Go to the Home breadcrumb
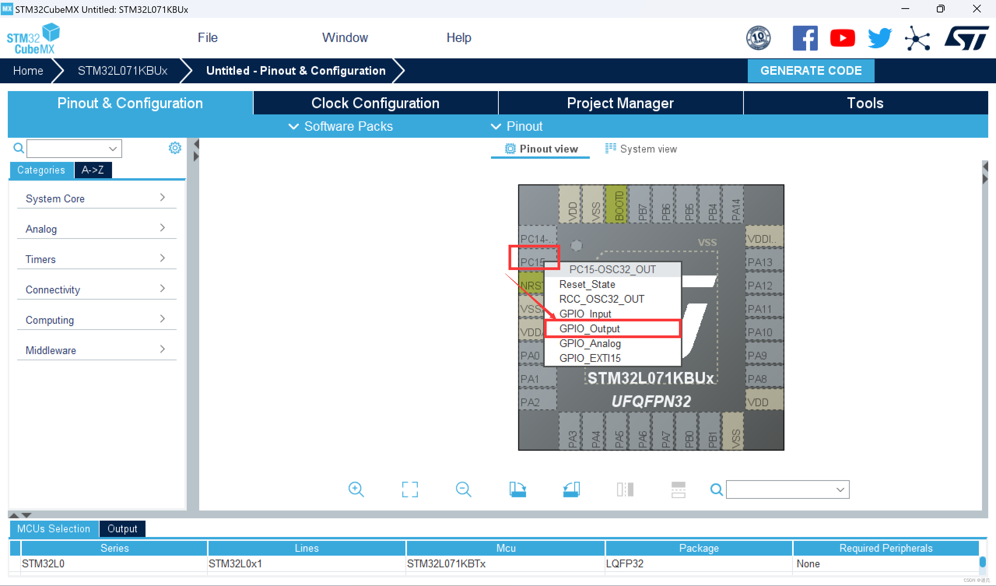Viewport: 996px width, 586px height. click(x=28, y=70)
